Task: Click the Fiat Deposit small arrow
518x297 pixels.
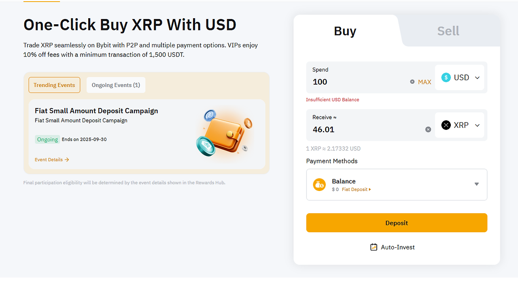Action: click(x=370, y=189)
